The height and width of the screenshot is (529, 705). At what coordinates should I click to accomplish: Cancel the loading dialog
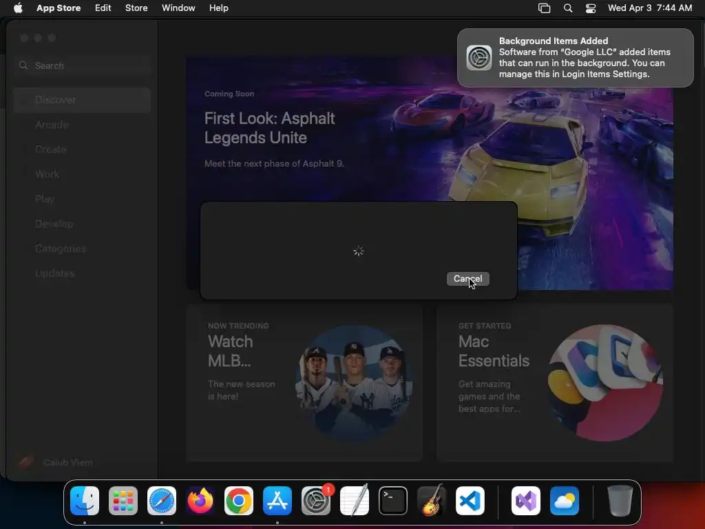tap(467, 279)
